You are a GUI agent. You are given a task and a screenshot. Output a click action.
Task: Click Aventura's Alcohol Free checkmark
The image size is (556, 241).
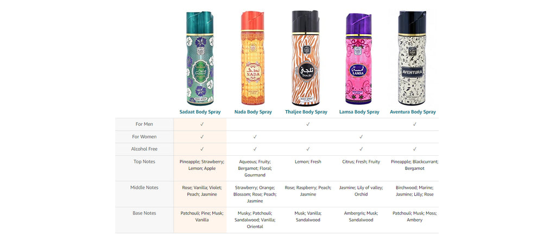414,149
